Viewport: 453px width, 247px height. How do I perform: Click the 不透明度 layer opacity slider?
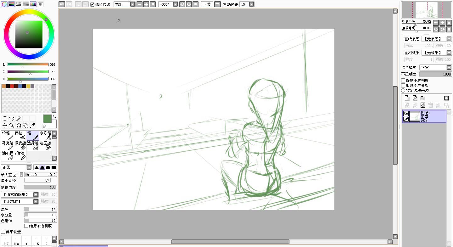(x=436, y=74)
